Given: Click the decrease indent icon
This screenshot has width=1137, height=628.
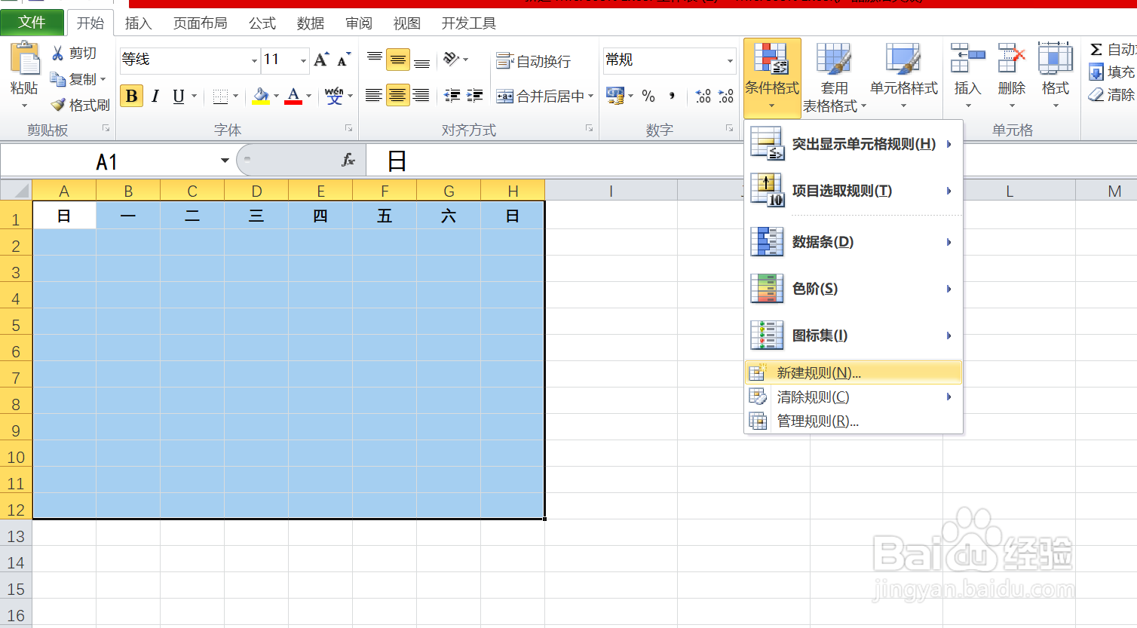Looking at the screenshot, I should tap(452, 95).
